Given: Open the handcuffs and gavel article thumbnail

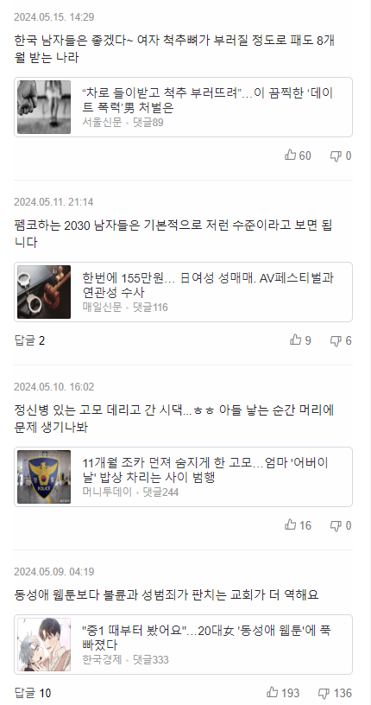Looking at the screenshot, I should (x=44, y=292).
